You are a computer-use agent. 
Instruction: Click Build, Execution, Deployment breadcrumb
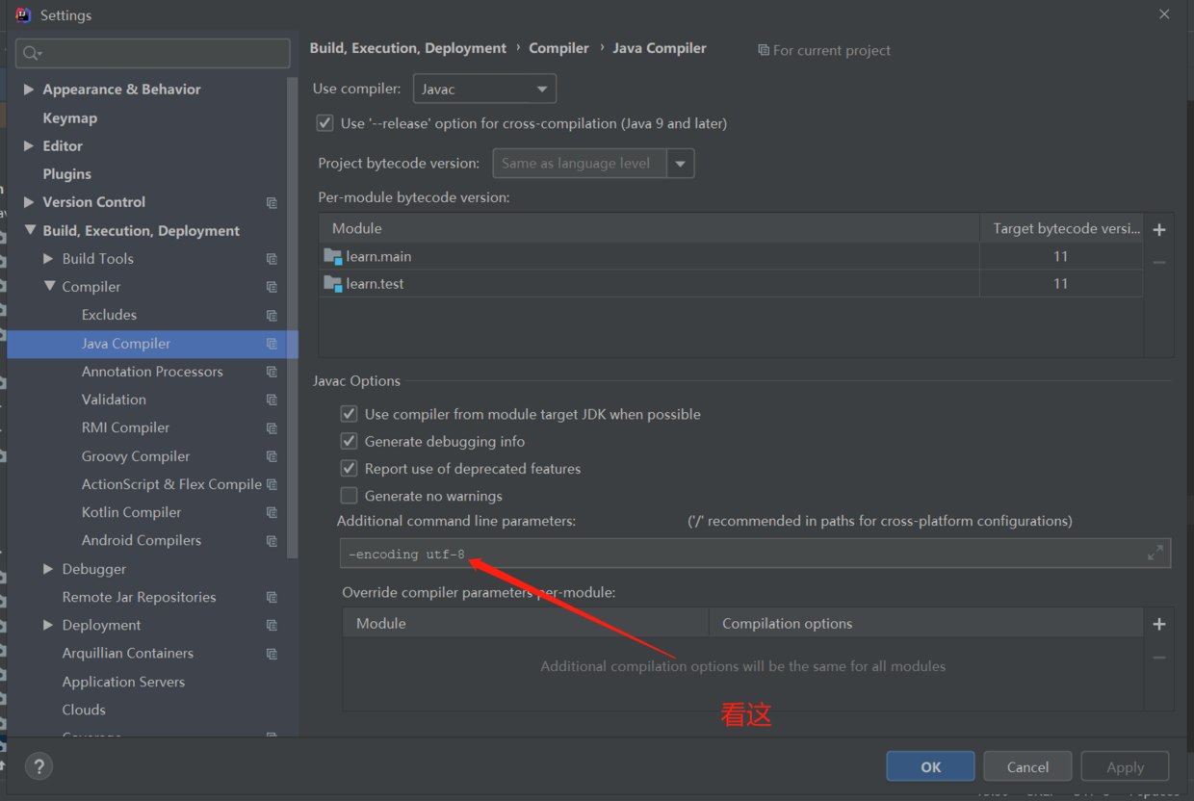point(407,48)
